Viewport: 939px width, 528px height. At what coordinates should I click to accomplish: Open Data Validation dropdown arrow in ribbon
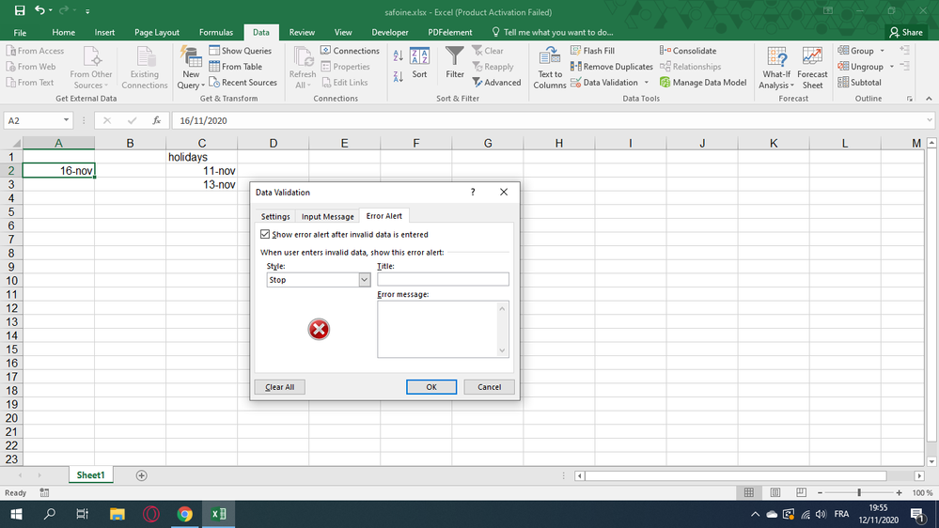646,83
